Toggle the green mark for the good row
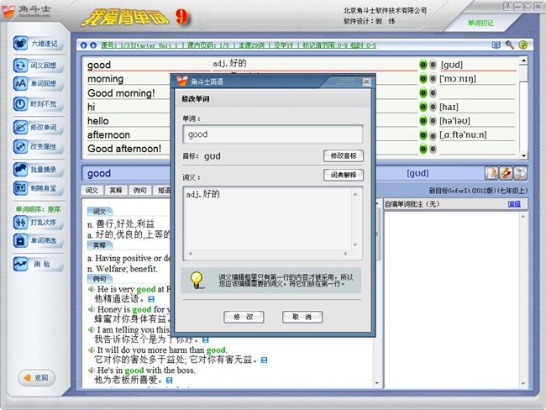Screen dimensions: 546x410 tap(423, 65)
